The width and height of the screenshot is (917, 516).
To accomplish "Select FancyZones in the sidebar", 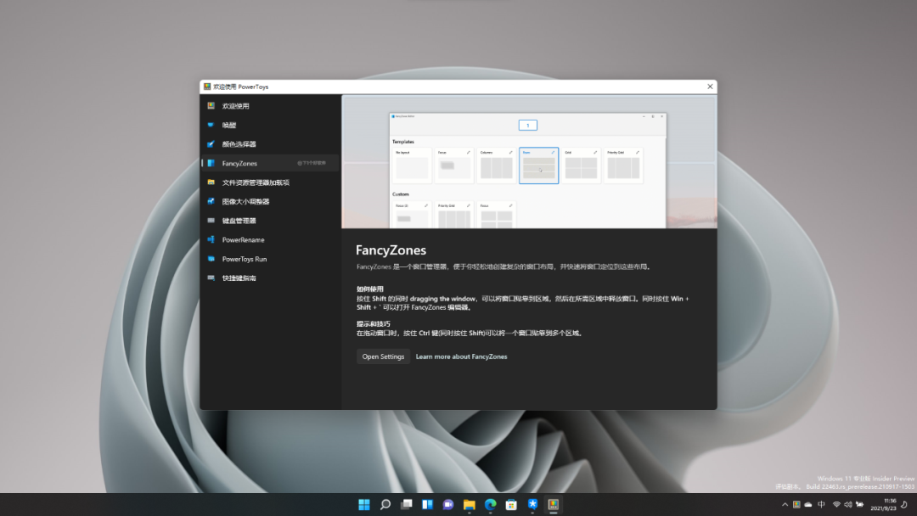I will 239,164.
